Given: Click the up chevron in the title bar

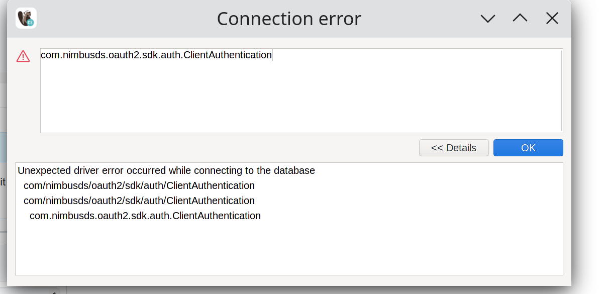Looking at the screenshot, I should [520, 18].
